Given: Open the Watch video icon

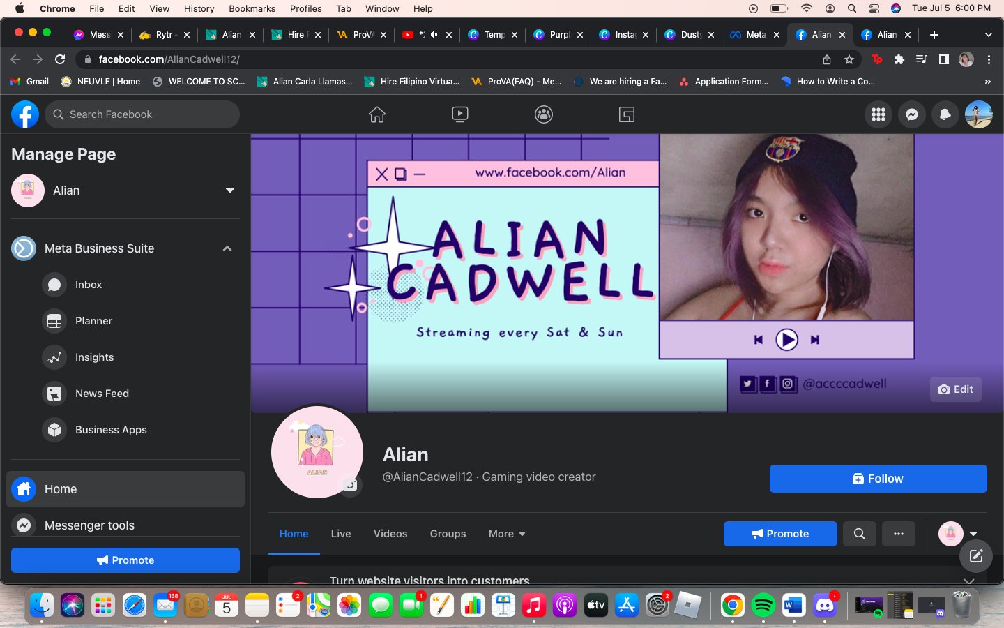Looking at the screenshot, I should coord(460,114).
